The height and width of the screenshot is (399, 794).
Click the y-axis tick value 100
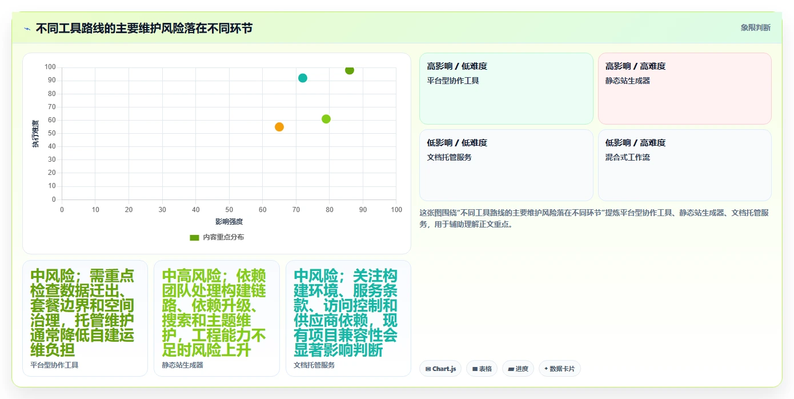pyautogui.click(x=50, y=67)
